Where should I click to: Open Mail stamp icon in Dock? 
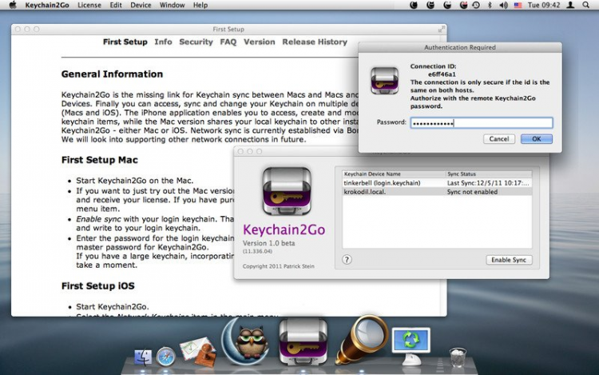pyautogui.click(x=198, y=352)
